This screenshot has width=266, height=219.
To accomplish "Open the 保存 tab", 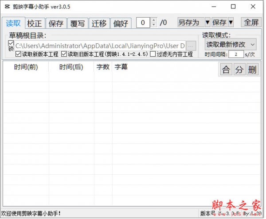I will point(56,23).
